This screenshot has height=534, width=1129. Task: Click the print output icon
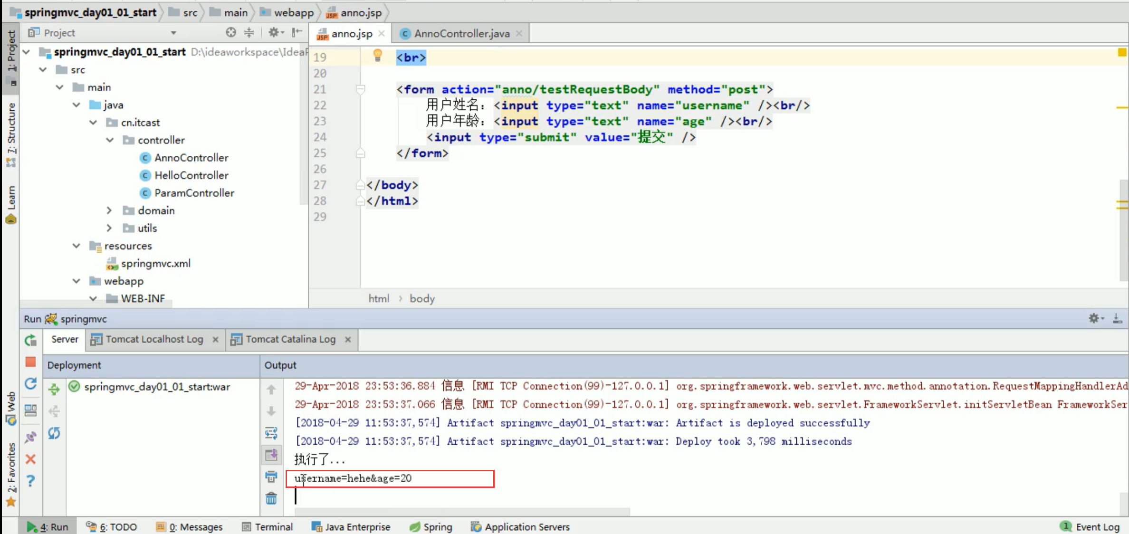tap(271, 477)
